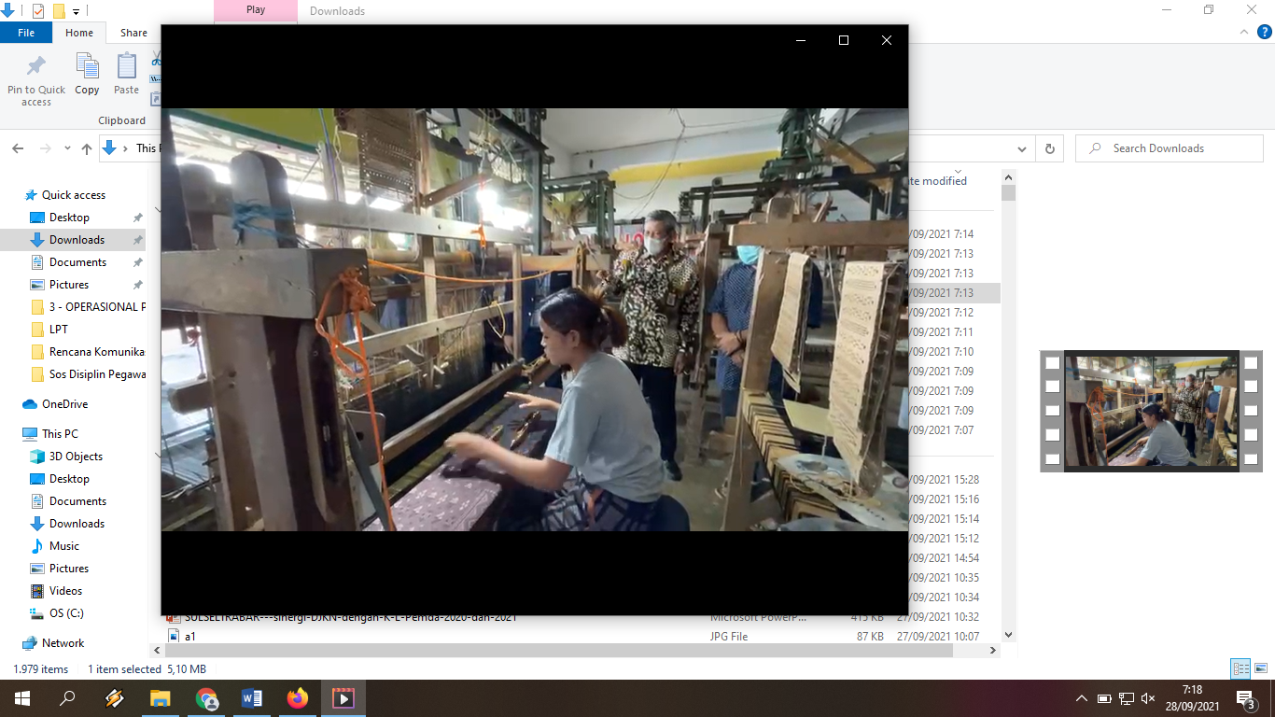Click the Pin to Quick access icon
Viewport: 1275px width, 717px height.
coord(35,67)
